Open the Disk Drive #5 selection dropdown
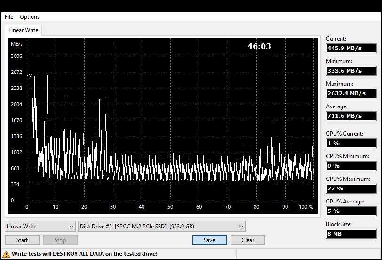The height and width of the screenshot is (260, 382). pyautogui.click(x=162, y=227)
